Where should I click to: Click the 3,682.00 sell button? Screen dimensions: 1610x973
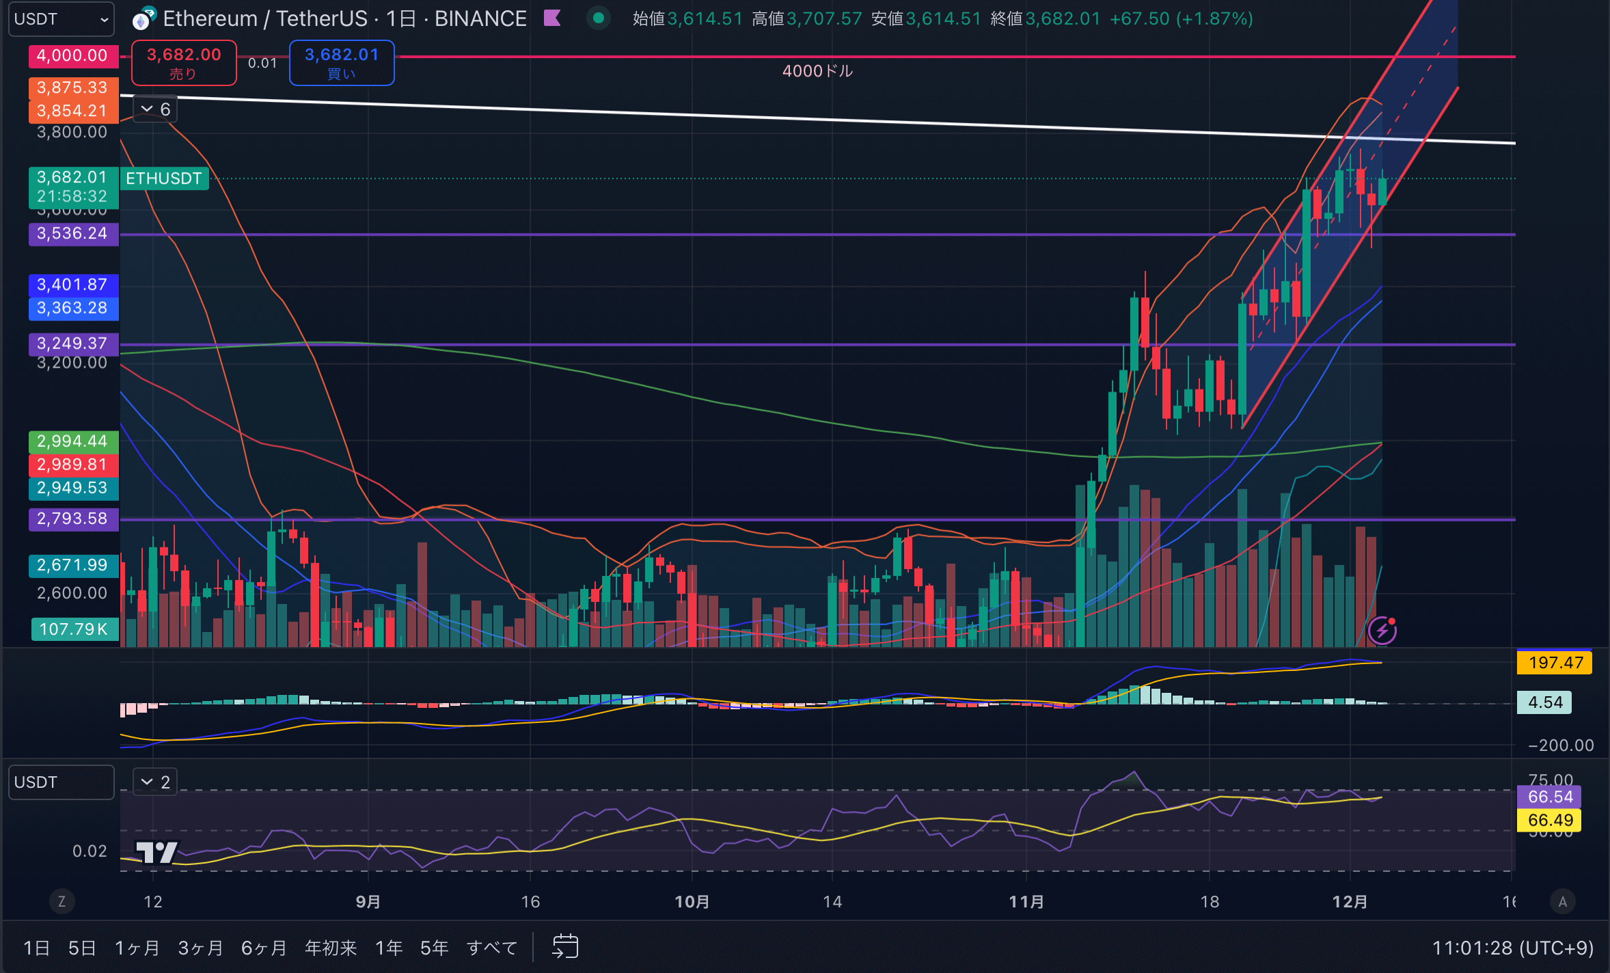point(184,63)
